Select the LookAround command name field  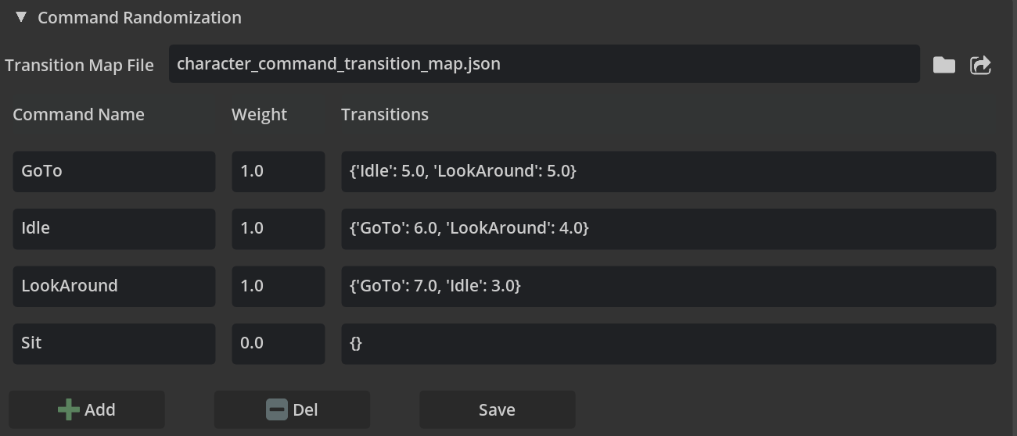point(113,286)
